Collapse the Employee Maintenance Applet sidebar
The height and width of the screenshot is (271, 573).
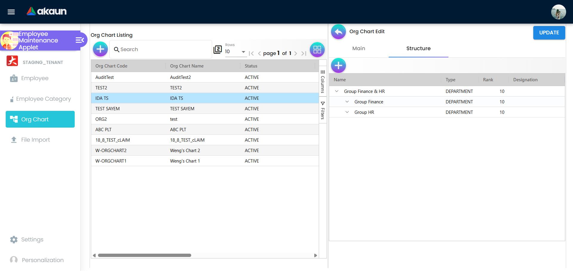[x=79, y=40]
